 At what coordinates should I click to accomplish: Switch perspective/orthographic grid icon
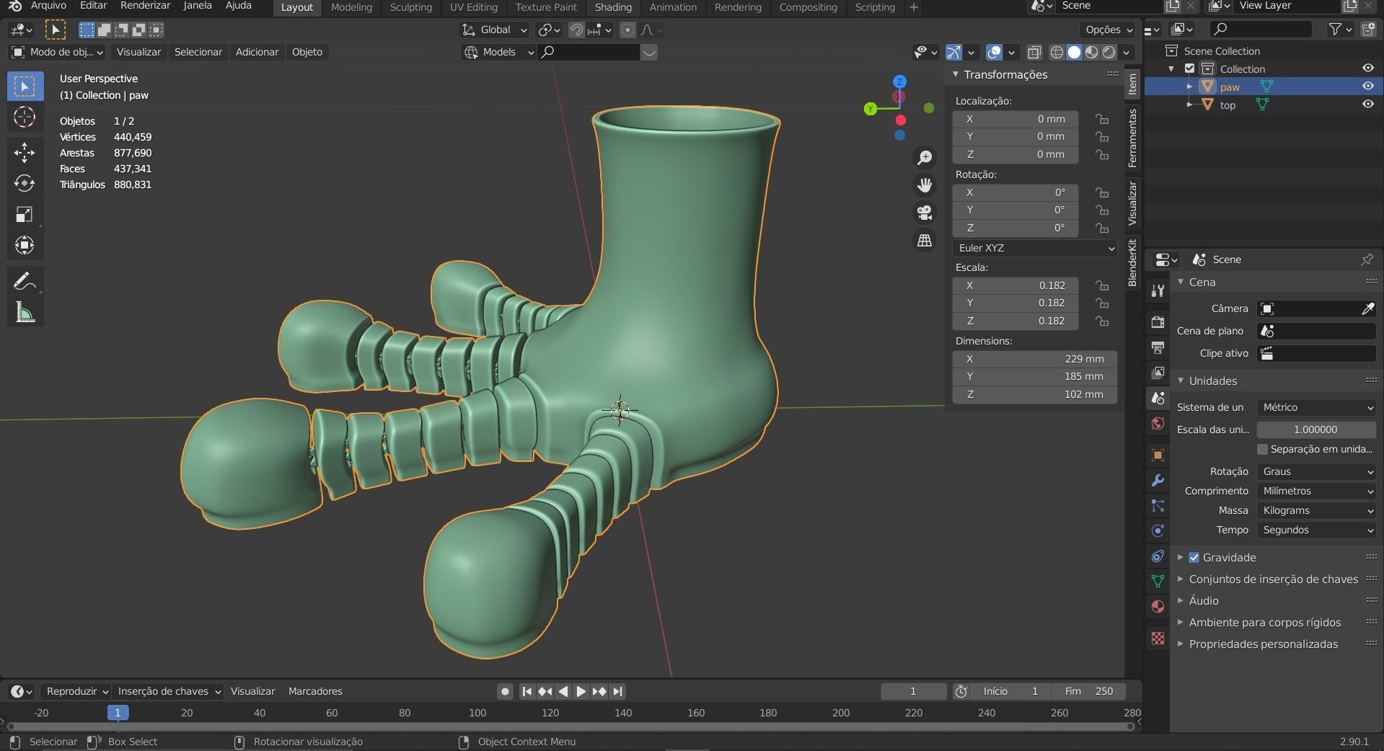tap(925, 240)
